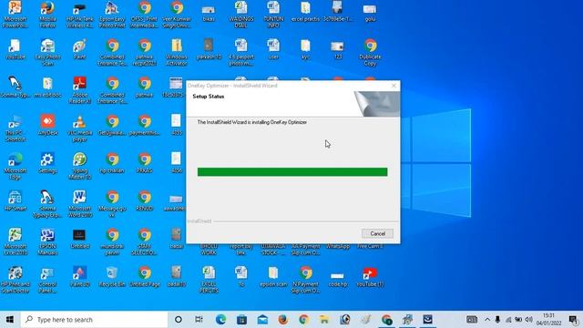The image size is (583, 328).
Task: Open Cortana from the taskbar
Action: click(x=179, y=320)
